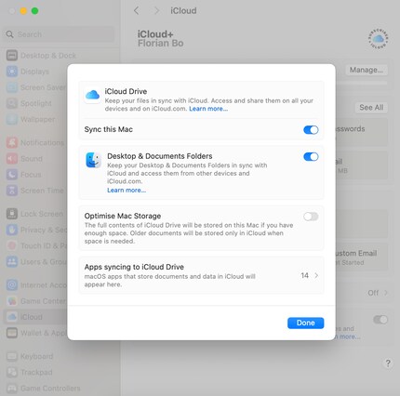
Task: Expand the Off chevron row in iCloud window
Action: pyautogui.click(x=385, y=293)
